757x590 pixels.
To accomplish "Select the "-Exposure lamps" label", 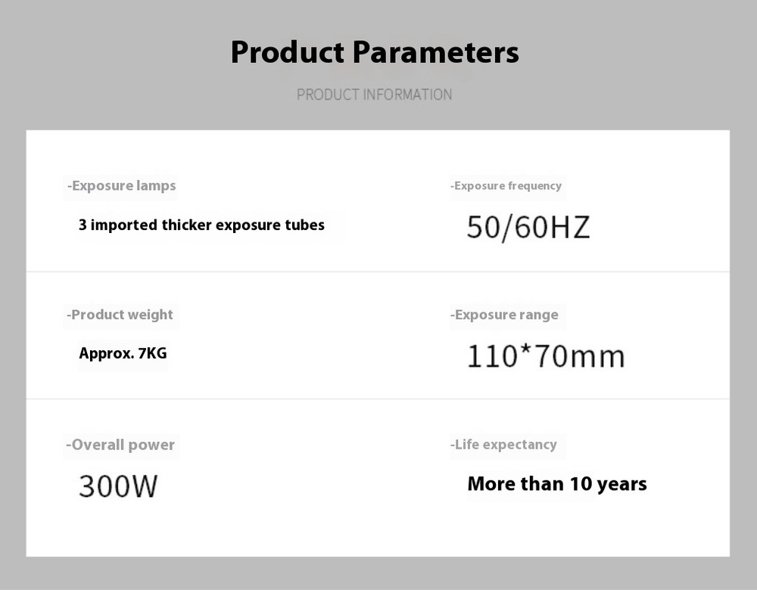I will point(121,186).
